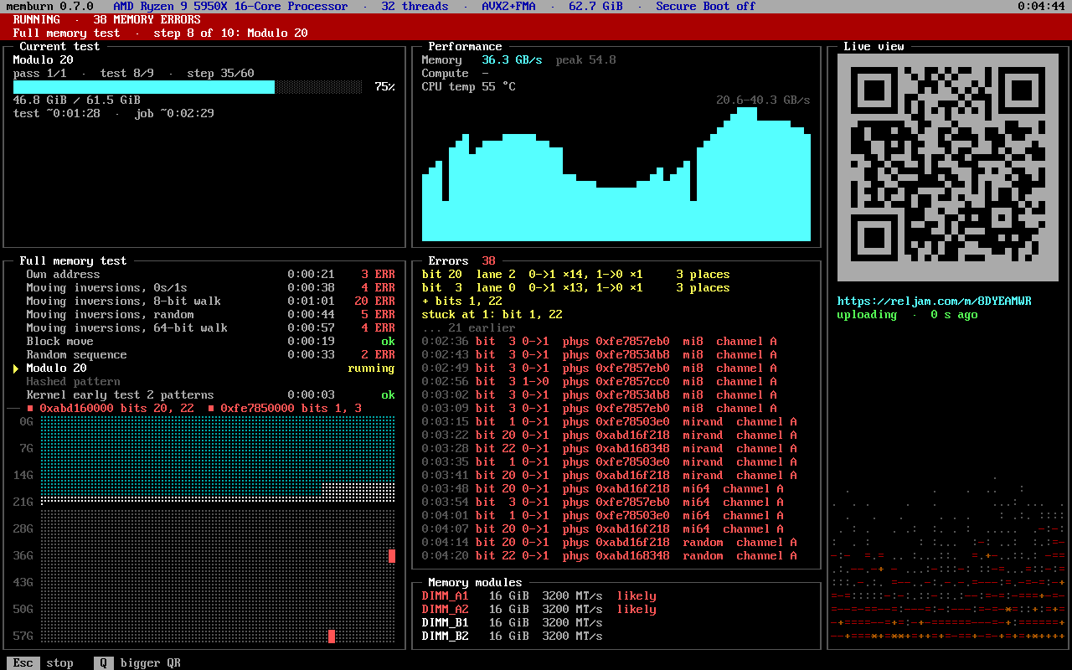The image size is (1072, 670).
Task: Click the Modulo 20 cyan progress bar
Action: [x=188, y=87]
